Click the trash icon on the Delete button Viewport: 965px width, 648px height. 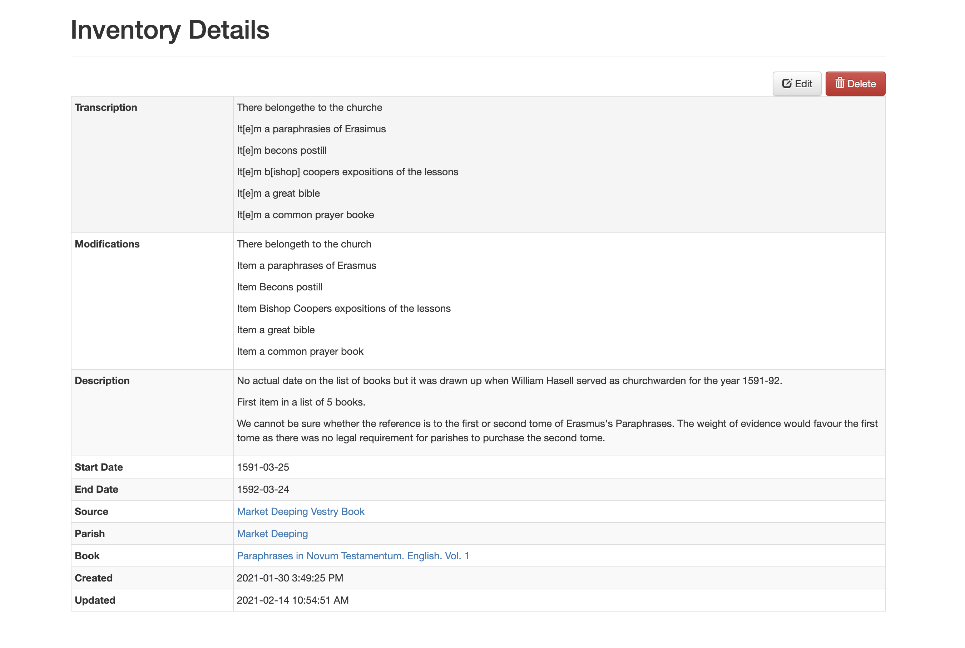[x=840, y=83]
